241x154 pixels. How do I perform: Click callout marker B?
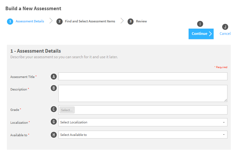pyautogui.click(x=54, y=88)
